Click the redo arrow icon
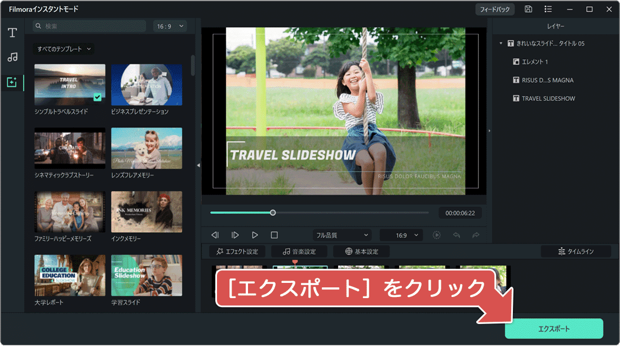The image size is (620, 346). 476,235
